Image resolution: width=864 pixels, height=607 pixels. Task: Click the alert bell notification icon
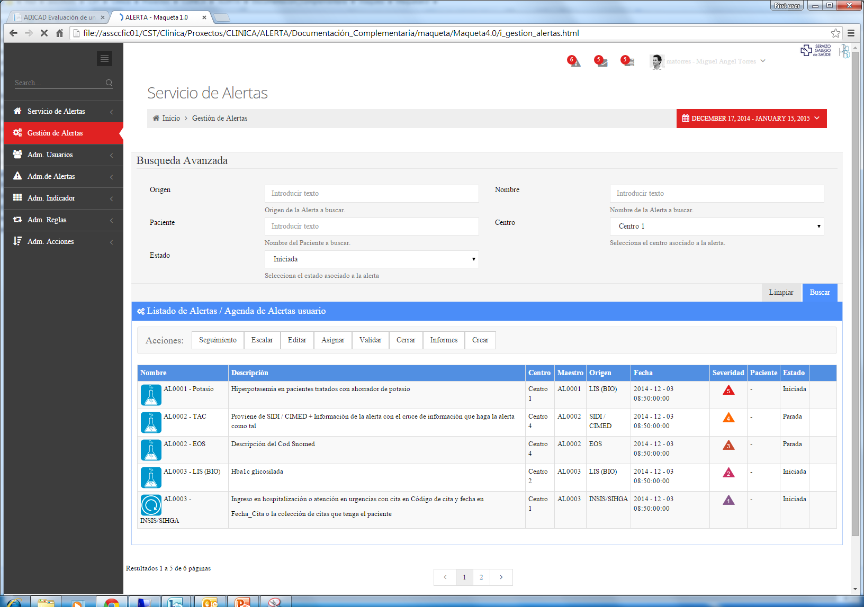[574, 62]
